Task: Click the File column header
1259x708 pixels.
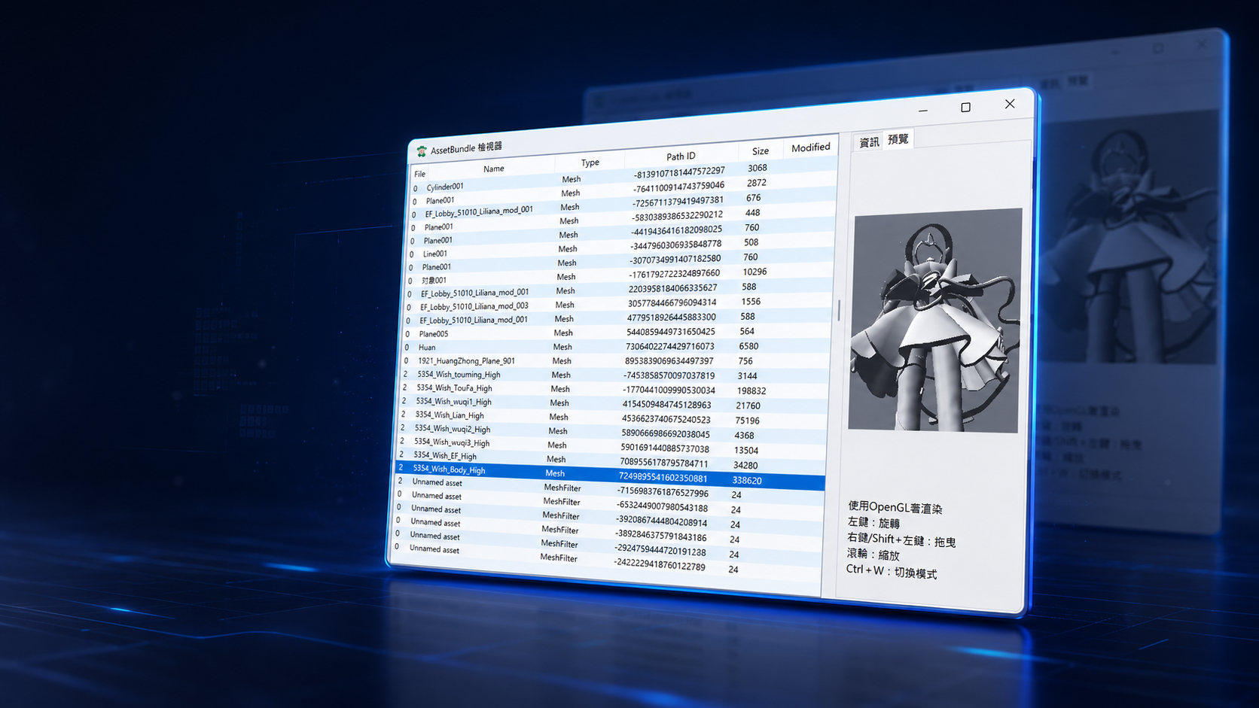Action: tap(420, 174)
